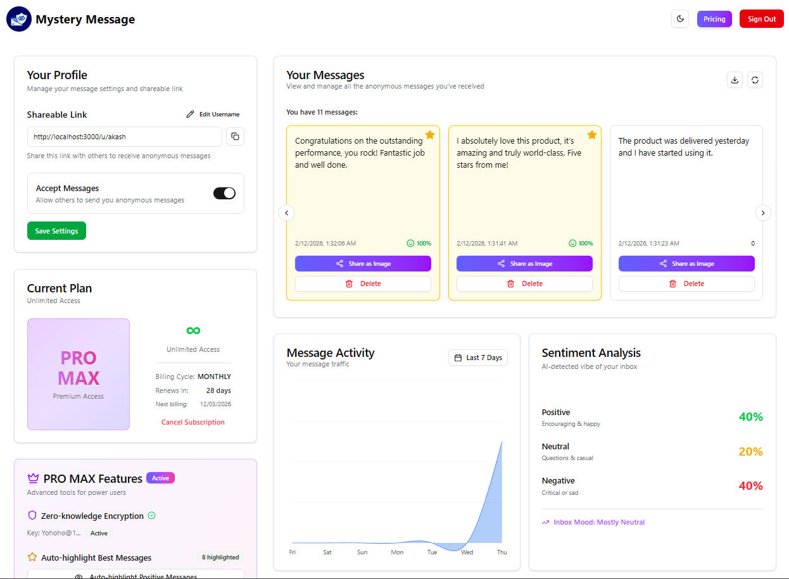Viewport: 789px width, 579px height.
Task: Click the shareable link URL field
Action: [x=125, y=137]
